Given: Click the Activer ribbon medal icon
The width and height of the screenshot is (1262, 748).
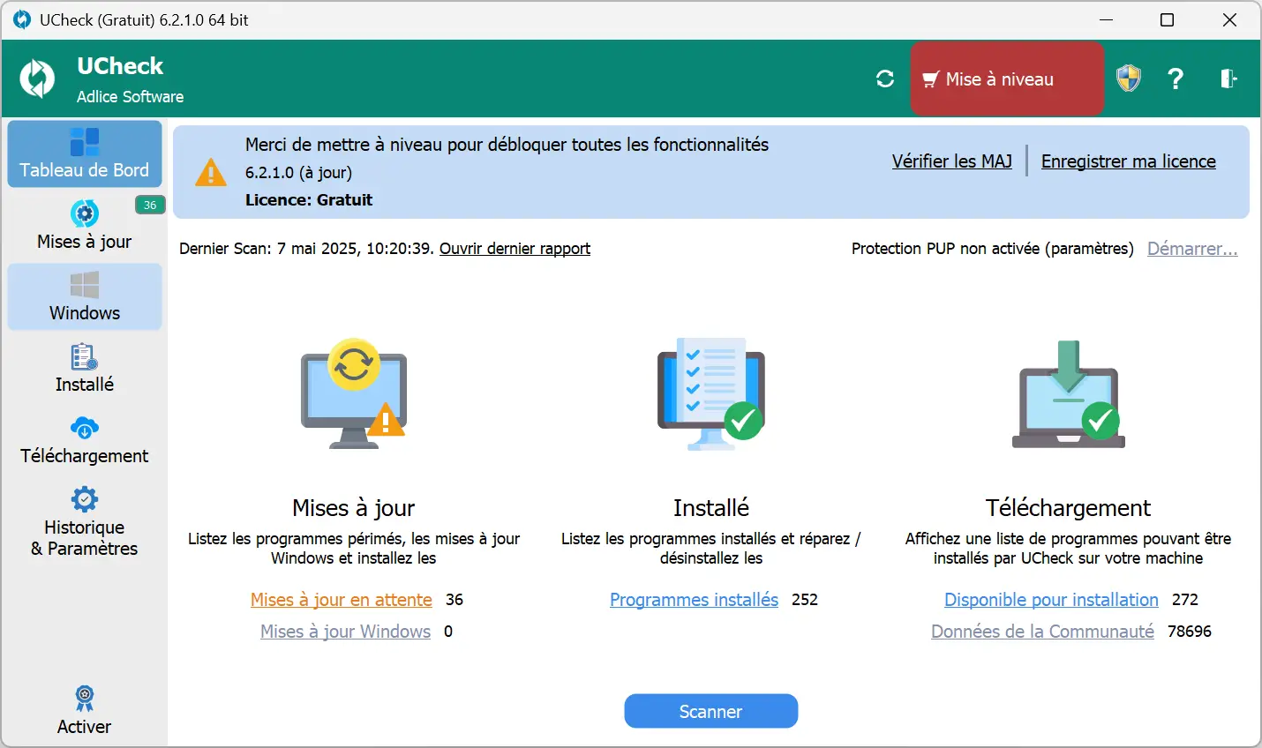Looking at the screenshot, I should coord(85,699).
